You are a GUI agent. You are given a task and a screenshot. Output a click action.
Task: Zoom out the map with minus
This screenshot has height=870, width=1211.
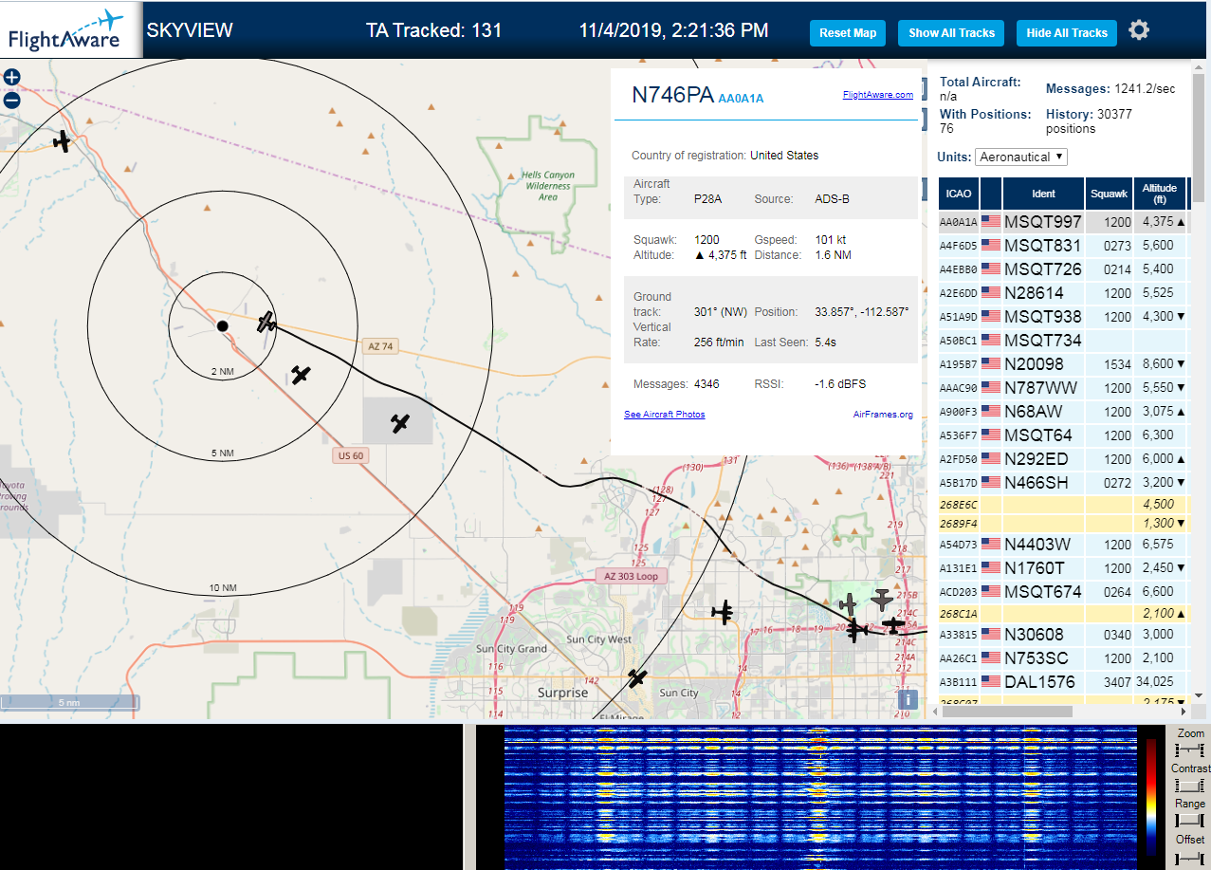click(11, 100)
